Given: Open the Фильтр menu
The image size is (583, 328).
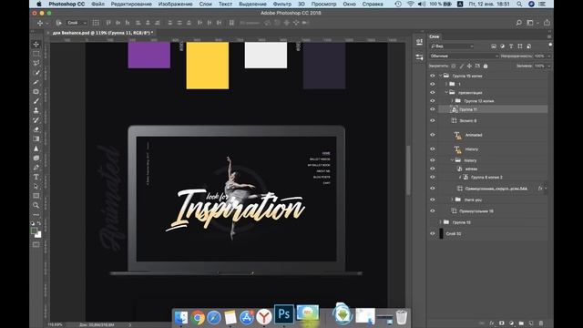Looking at the screenshot, I should (x=282, y=4).
